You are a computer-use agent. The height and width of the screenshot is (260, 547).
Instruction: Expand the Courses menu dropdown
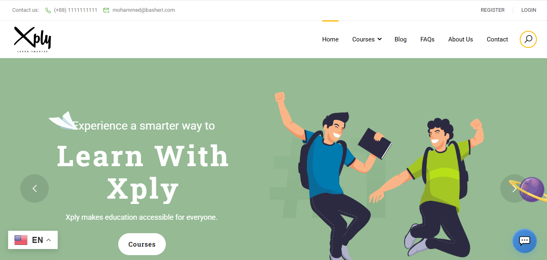tap(367, 39)
